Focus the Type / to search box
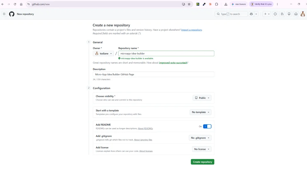The width and height of the screenshot is (307, 172). tap(231, 14)
